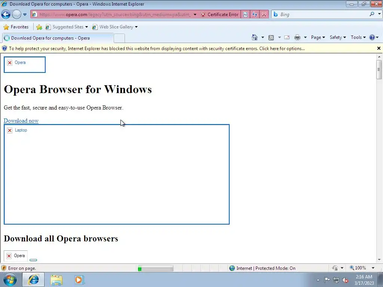Click Internet Protected Mode status zone
The height and width of the screenshot is (287, 383).
coord(262,268)
